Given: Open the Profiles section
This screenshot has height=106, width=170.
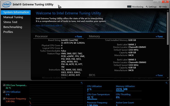Looking at the screenshot, I should [x=8, y=32].
